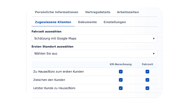Open the Einstellungen tab
This screenshot has height=105, width=189.
115,22
